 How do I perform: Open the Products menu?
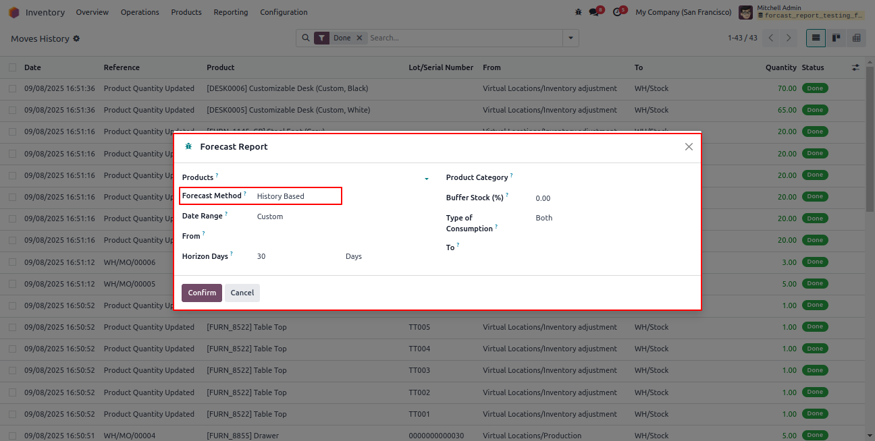(186, 12)
